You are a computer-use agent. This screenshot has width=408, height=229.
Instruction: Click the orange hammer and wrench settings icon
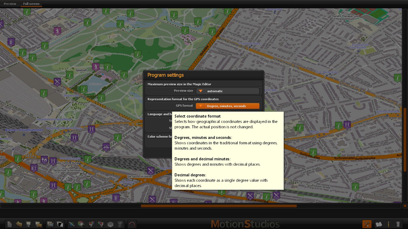tap(367, 224)
